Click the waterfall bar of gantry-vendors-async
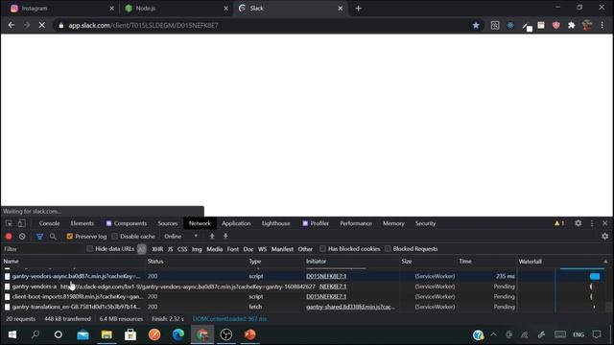Image resolution: width=614 pixels, height=345 pixels. (595, 276)
